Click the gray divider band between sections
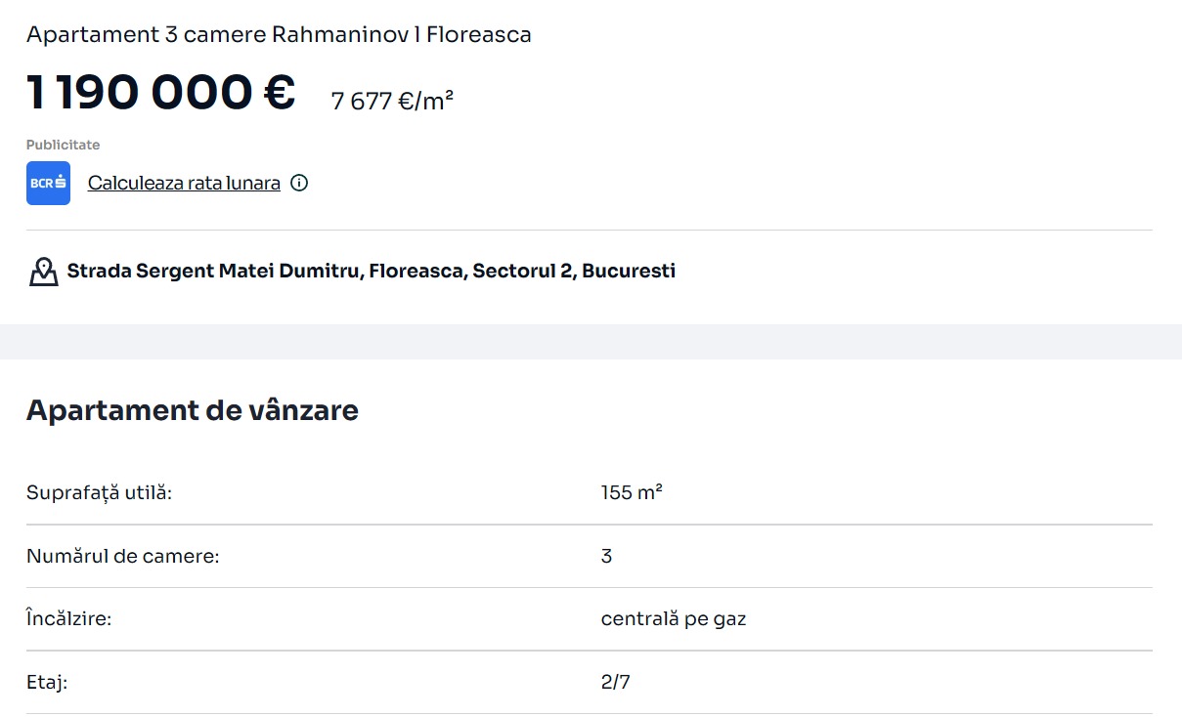Image resolution: width=1182 pixels, height=717 pixels. click(591, 342)
